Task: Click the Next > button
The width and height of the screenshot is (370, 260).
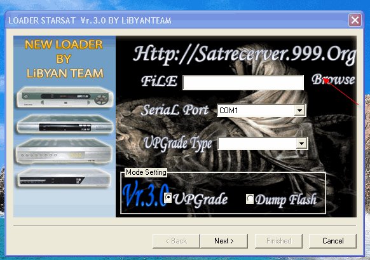Action: (x=224, y=241)
